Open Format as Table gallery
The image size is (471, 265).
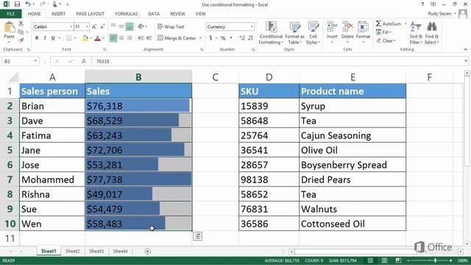point(294,33)
